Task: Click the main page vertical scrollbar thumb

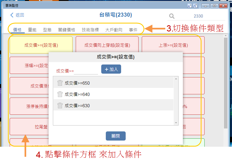Action: 226,83
